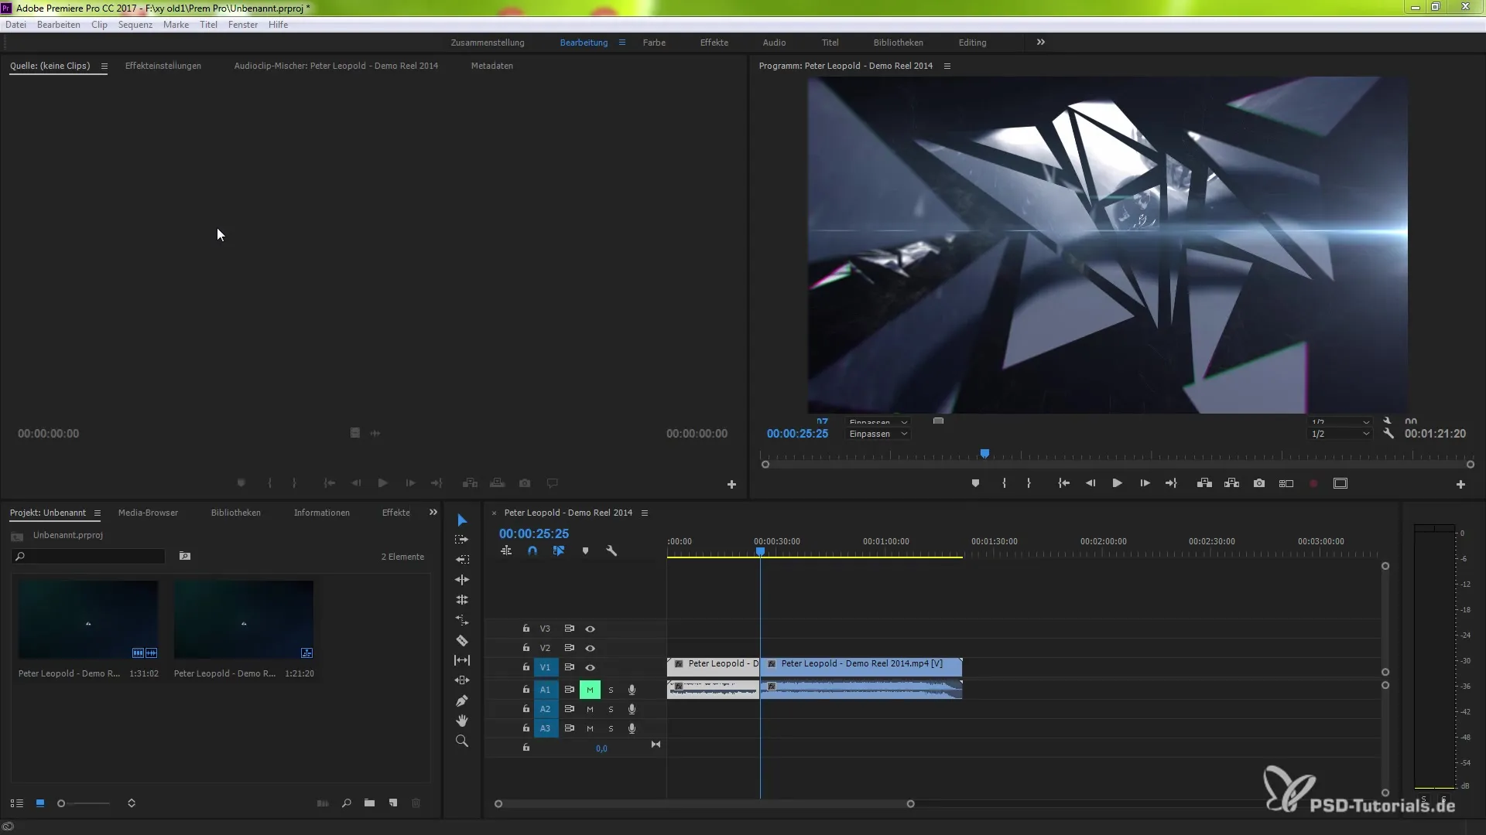Viewport: 1486px width, 835px height.
Task: Mark In point in Program monitor
Action: point(1004,483)
